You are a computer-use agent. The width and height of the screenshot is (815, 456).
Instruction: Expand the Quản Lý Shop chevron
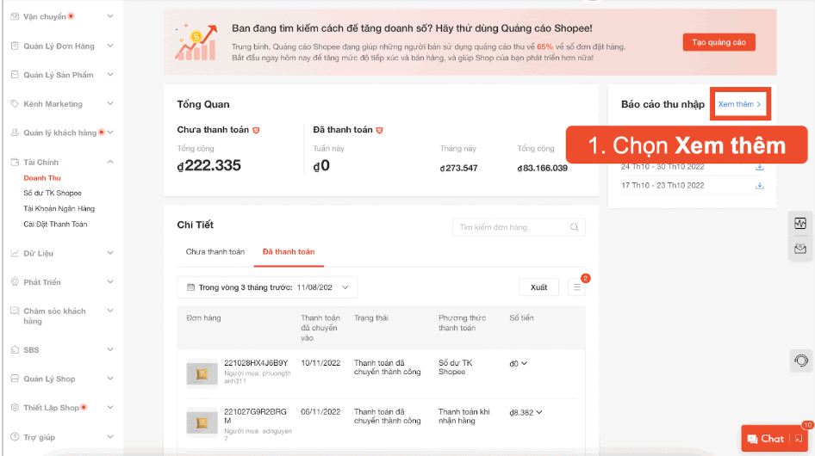(110, 379)
